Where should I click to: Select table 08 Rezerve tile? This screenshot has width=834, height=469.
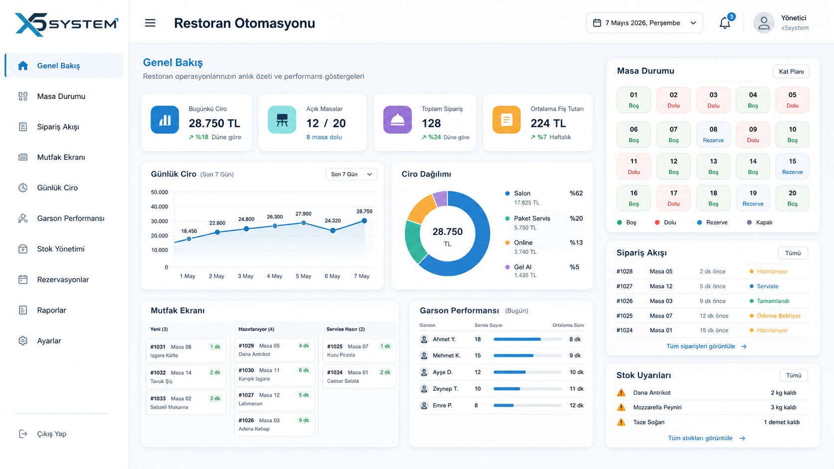point(713,135)
